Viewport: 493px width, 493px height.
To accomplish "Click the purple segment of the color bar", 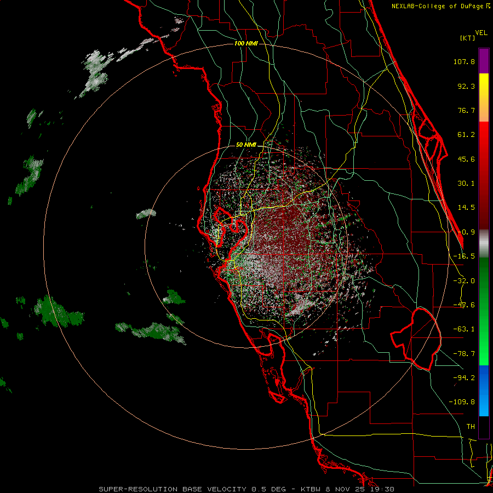I will 484,61.
